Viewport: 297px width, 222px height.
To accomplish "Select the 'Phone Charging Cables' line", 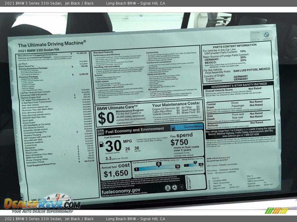I will point(37,160).
